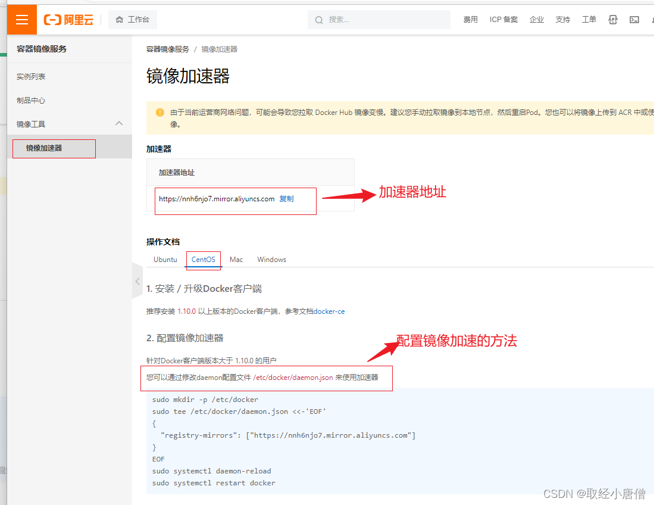
Task: Click 镜像工具 sidebar label
Action: click(x=31, y=124)
